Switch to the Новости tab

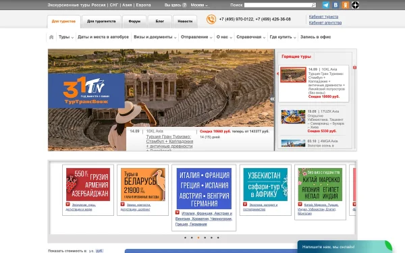point(185,22)
